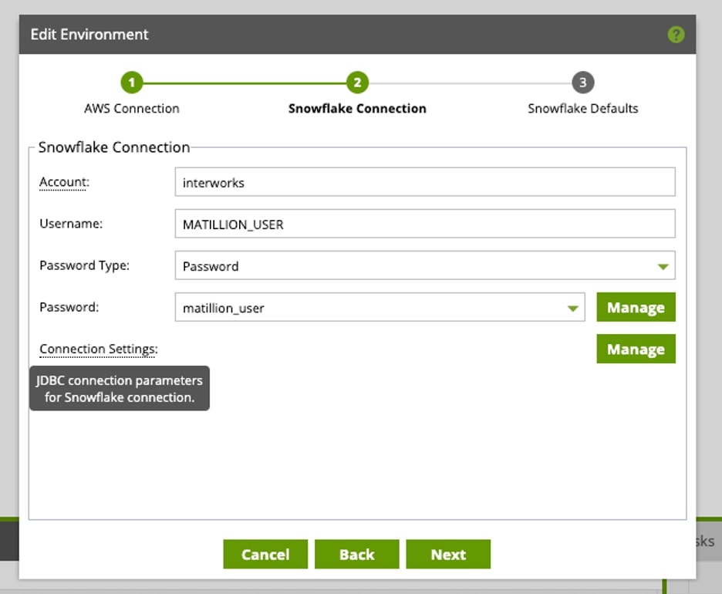Go to AWS Connection step label
This screenshot has width=722, height=594.
point(132,109)
